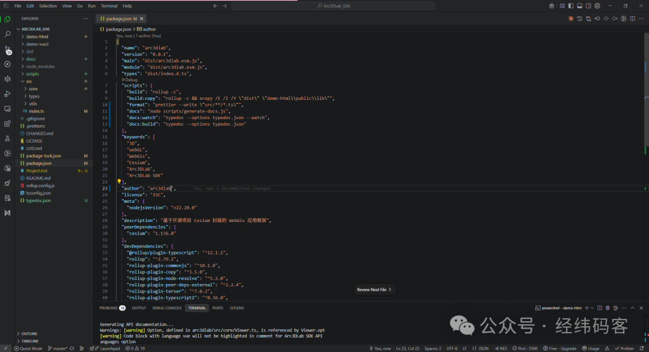The width and height of the screenshot is (649, 352).
Task: Click errors and warnings count
Action: click(x=135, y=348)
